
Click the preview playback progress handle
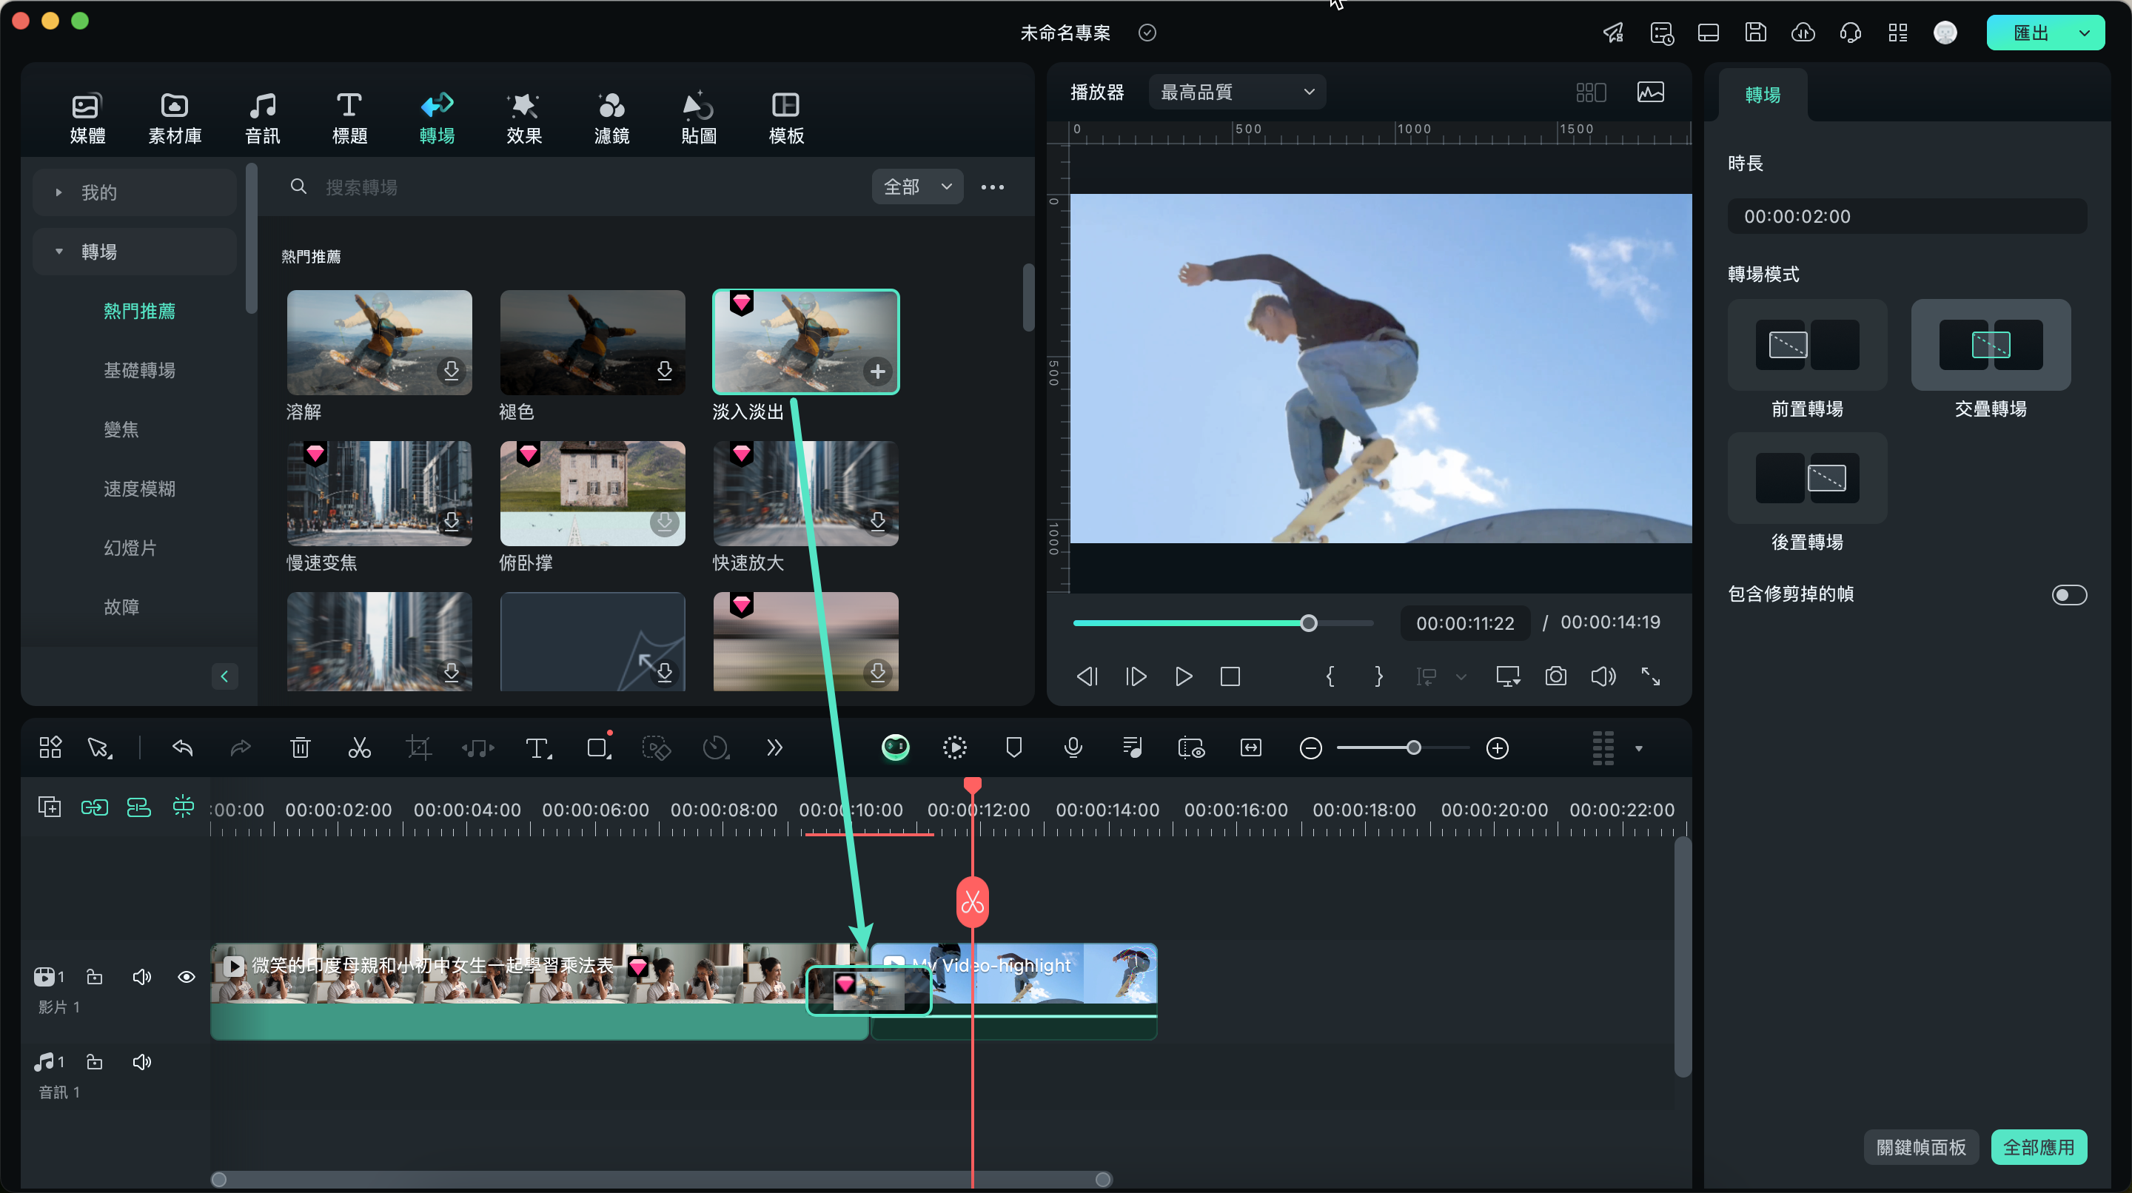pyautogui.click(x=1309, y=623)
